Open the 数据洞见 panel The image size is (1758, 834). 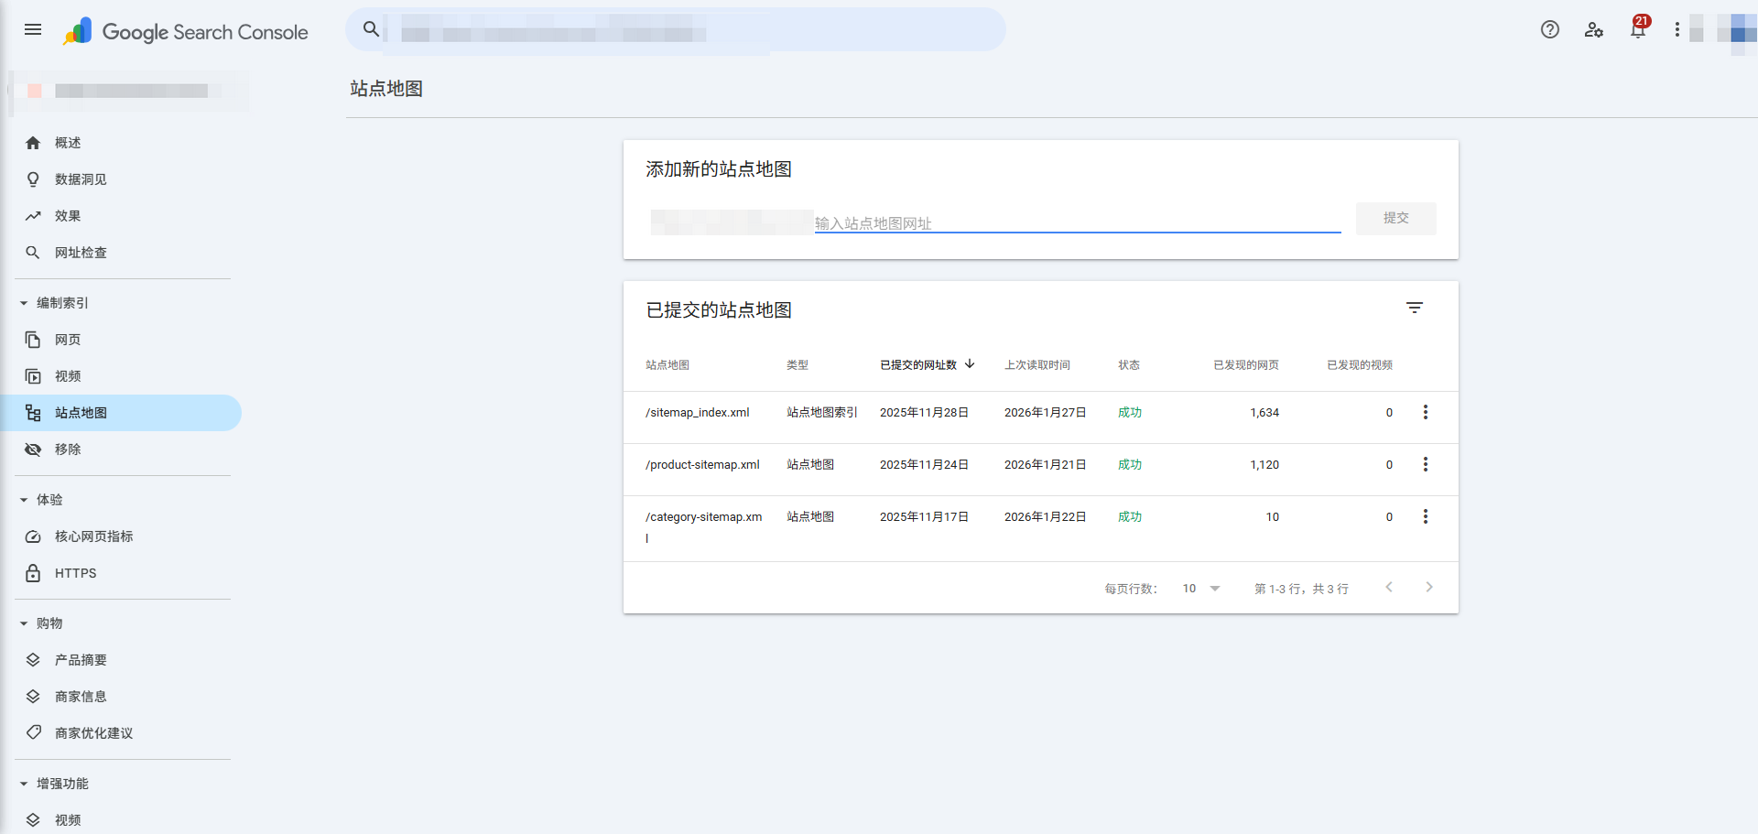pos(82,179)
